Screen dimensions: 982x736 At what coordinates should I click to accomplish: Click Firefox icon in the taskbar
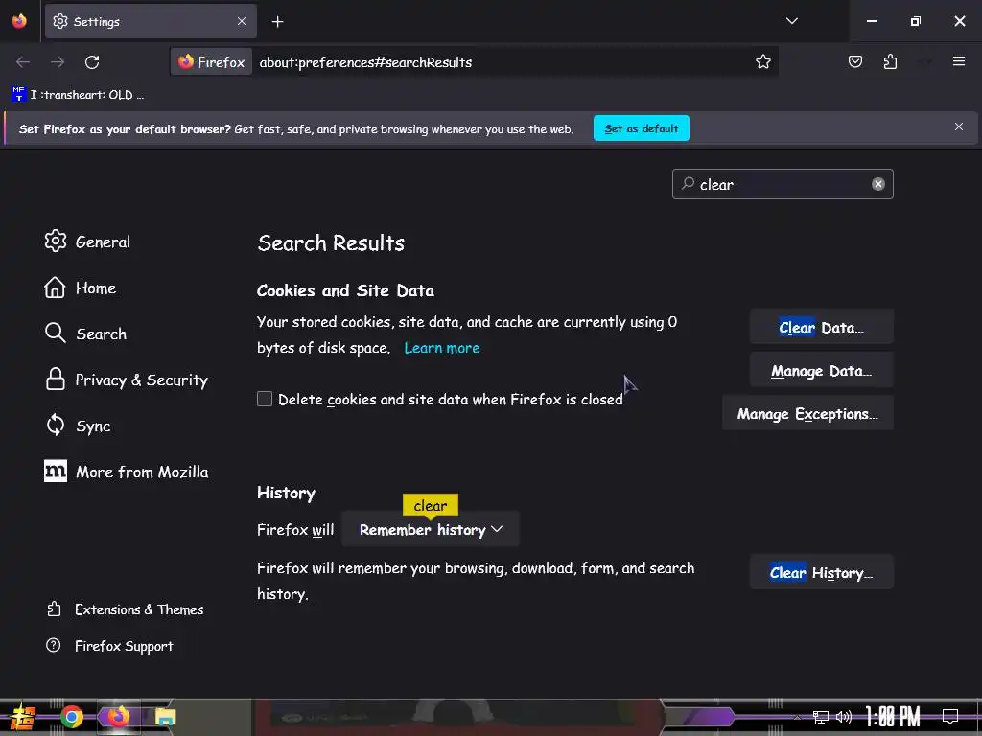point(118,717)
